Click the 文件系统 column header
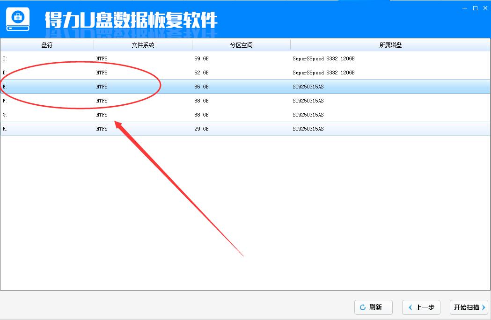This screenshot has width=491, height=320. pos(143,44)
